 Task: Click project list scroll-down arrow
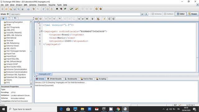click(31, 83)
